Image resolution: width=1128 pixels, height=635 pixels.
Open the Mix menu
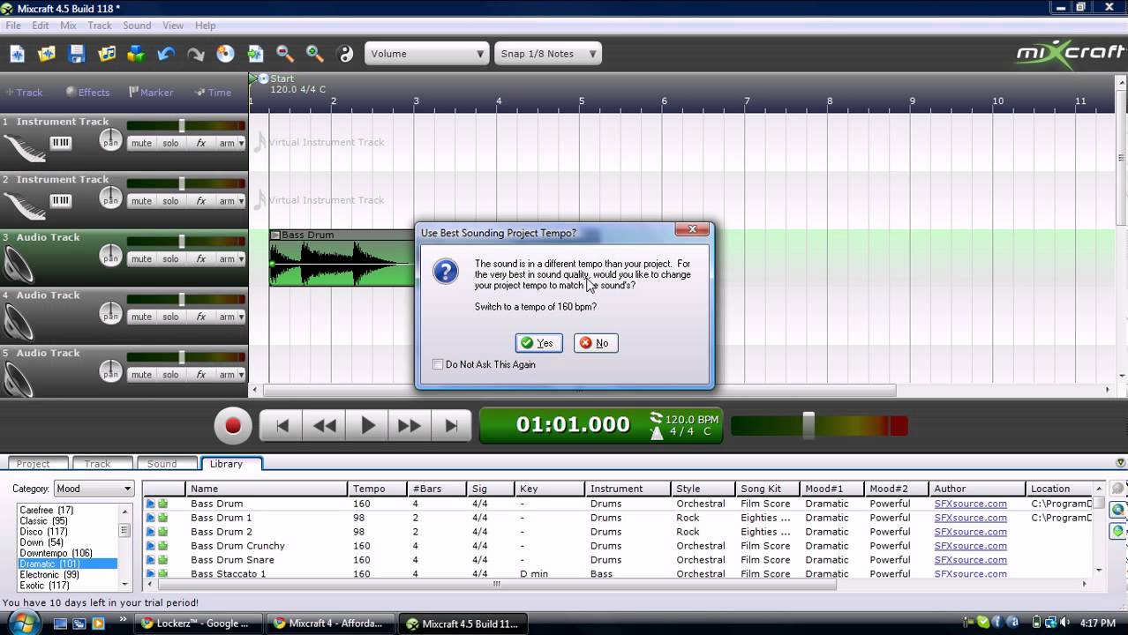(68, 26)
